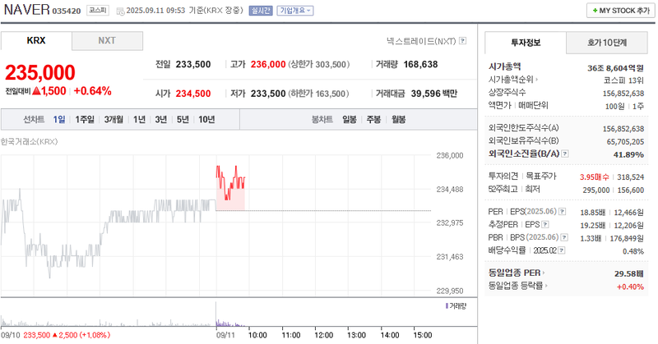The height and width of the screenshot is (344, 658).
Task: Select the 5년 chart period
Action: coord(183,120)
